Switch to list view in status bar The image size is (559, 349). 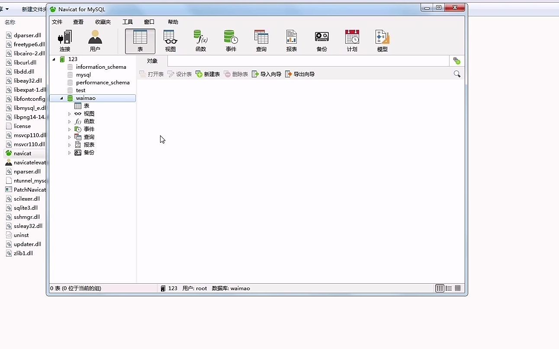pyautogui.click(x=449, y=288)
